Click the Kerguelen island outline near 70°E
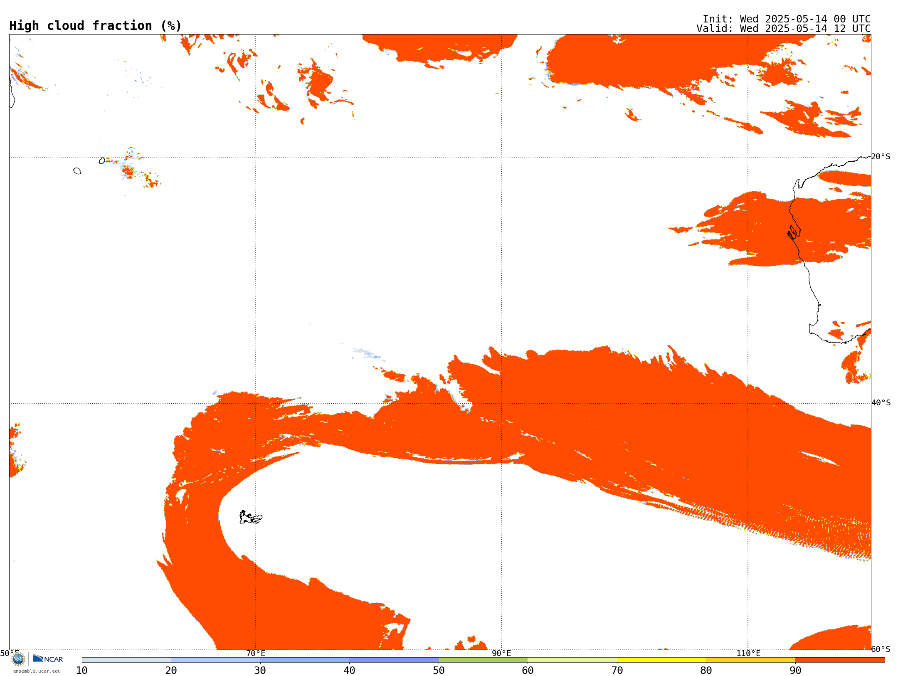The width and height of the screenshot is (898, 676). tap(251, 517)
